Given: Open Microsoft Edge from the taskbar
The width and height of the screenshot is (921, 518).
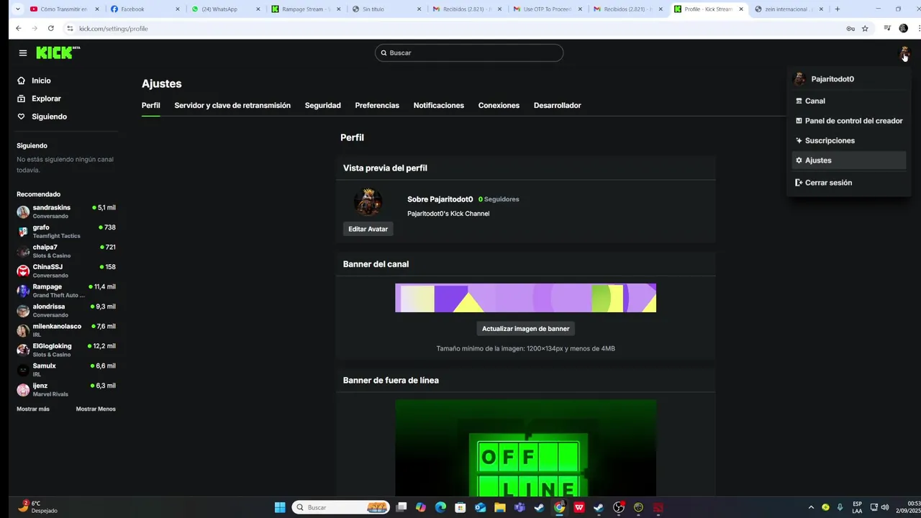Looking at the screenshot, I should pyautogui.click(x=440, y=507).
